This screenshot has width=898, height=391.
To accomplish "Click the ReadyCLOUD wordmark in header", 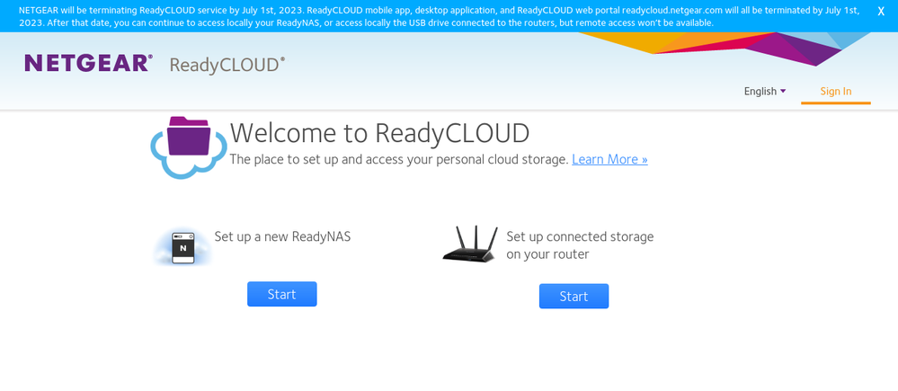I will click(227, 65).
